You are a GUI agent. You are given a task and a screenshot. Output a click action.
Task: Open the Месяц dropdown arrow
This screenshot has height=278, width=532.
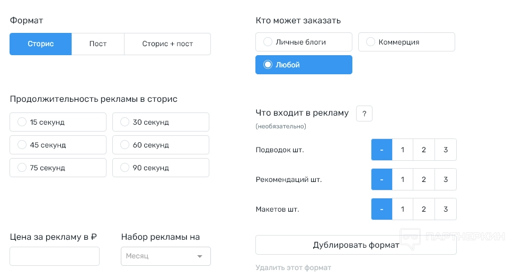point(200,256)
